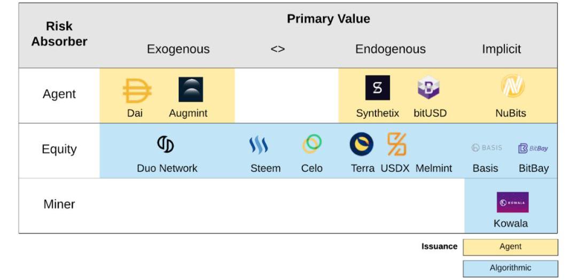The image size is (577, 280).
Task: Click the Basis logo
Action: 487,147
